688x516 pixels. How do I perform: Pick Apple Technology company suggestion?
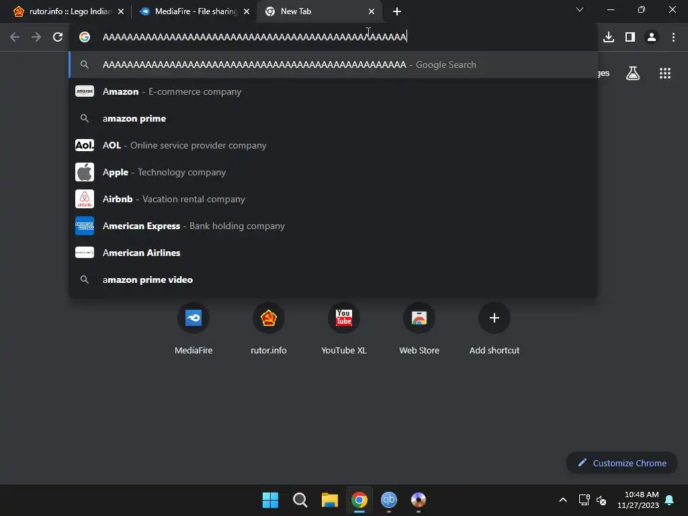(x=333, y=172)
